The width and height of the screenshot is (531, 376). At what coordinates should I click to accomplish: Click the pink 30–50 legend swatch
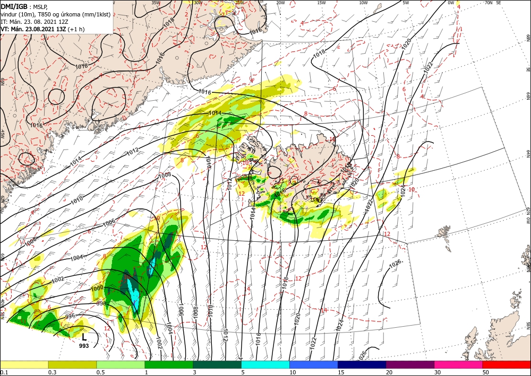(x=459, y=364)
